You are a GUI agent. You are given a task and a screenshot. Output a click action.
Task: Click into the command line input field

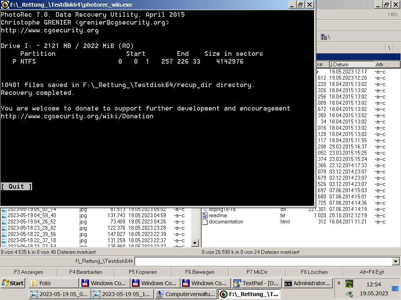click(x=264, y=261)
